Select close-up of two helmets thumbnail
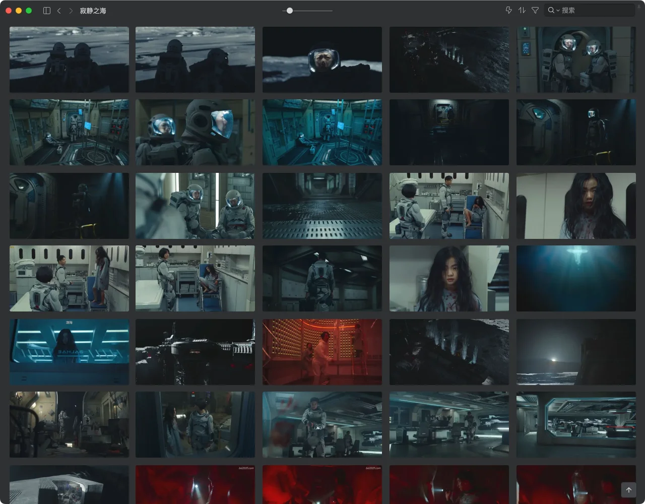 coord(195,133)
